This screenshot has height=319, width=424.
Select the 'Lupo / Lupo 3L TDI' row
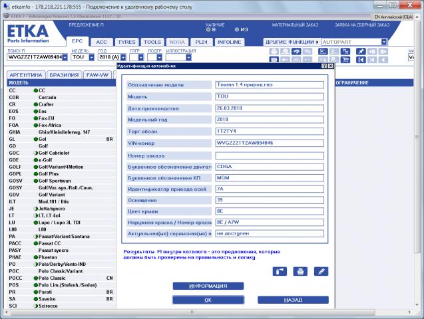[x=62, y=223]
